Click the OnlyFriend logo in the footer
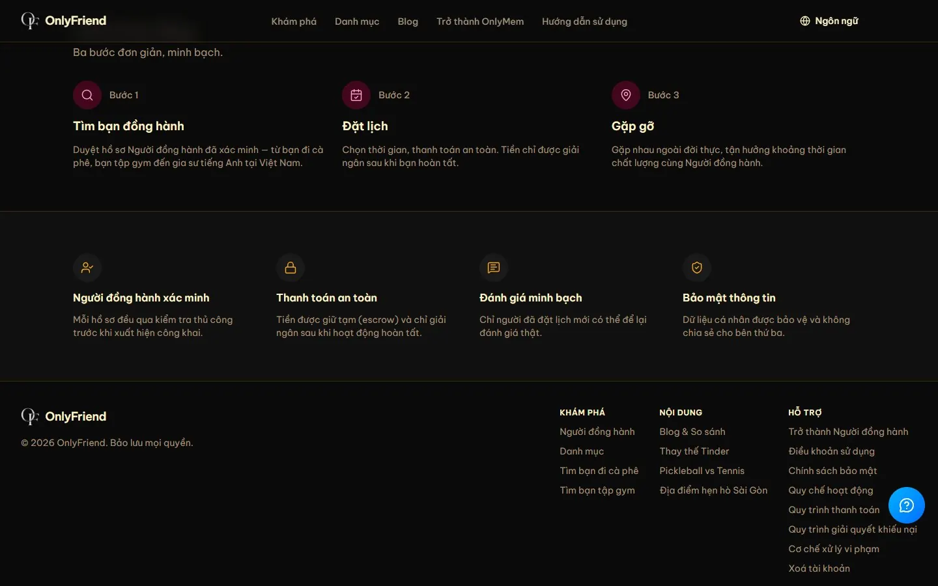The width and height of the screenshot is (938, 586). [x=64, y=417]
